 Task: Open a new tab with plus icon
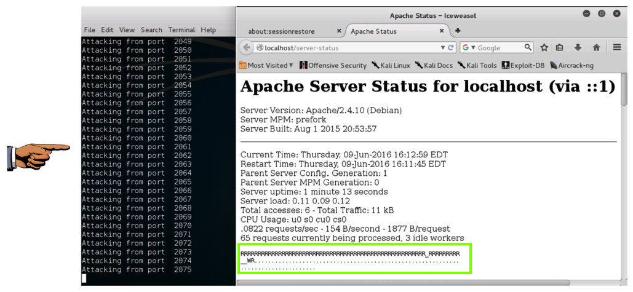(x=458, y=31)
